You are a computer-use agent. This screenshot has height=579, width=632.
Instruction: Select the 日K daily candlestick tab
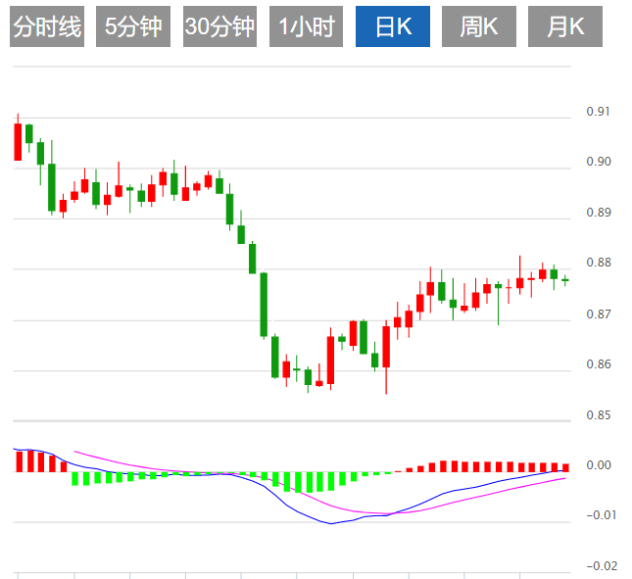[393, 26]
